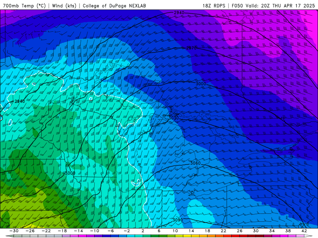Click the 38 value on the temperature scale

[288, 231]
